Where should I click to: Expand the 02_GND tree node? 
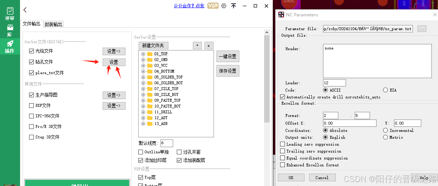pos(143,60)
